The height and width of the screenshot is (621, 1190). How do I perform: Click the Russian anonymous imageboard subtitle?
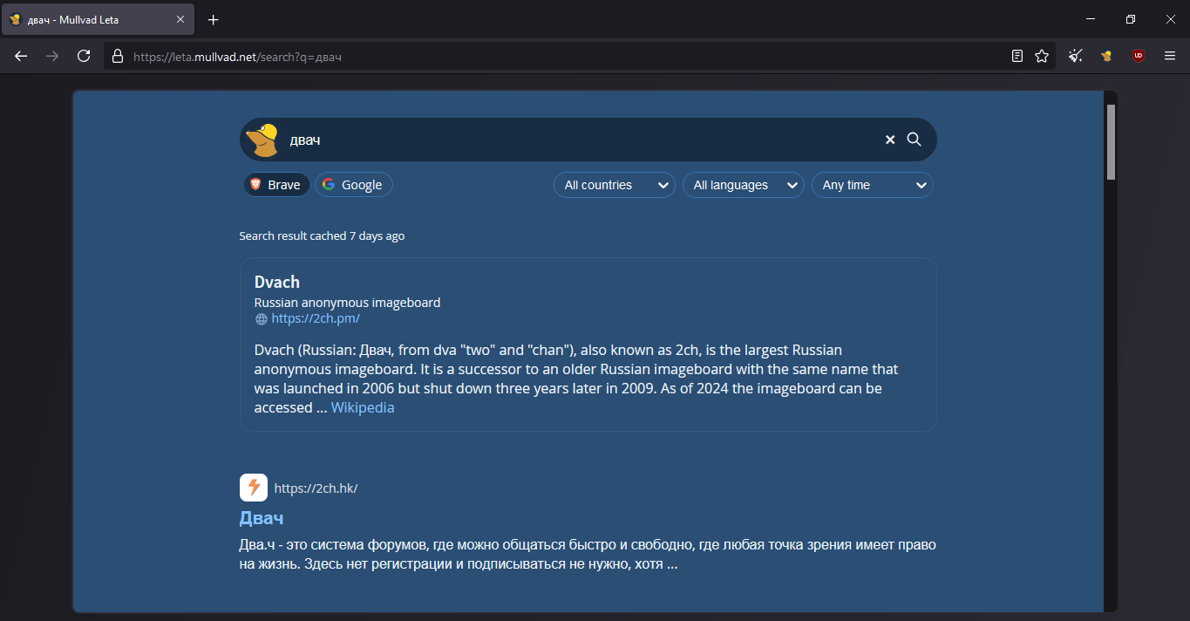(x=347, y=303)
